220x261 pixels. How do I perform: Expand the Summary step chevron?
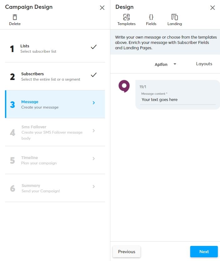click(x=94, y=186)
